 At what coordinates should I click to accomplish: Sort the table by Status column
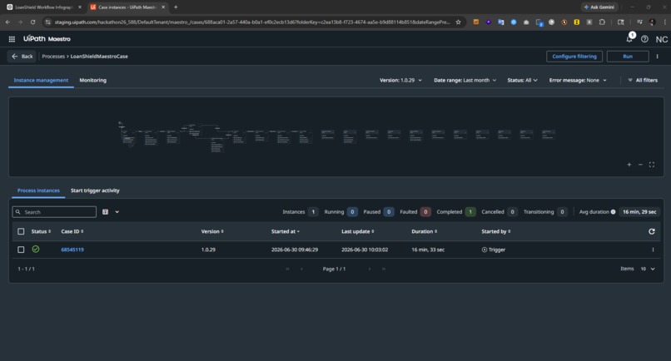(x=41, y=231)
